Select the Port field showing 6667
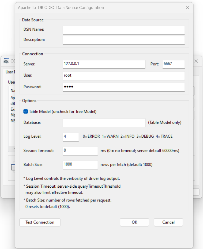 [x=173, y=64]
